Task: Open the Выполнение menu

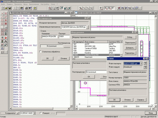Action: click(34, 4)
